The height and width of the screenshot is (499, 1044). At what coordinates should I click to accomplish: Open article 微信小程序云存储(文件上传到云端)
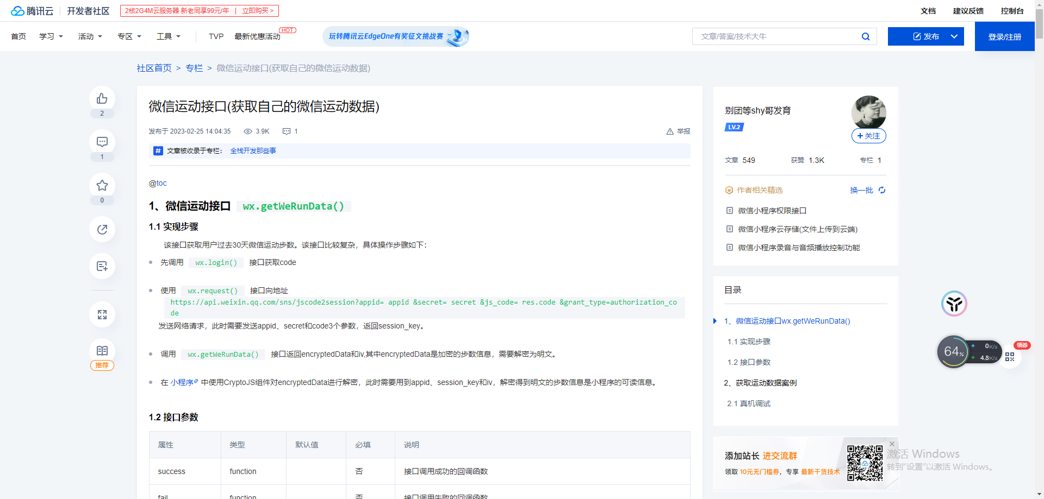click(x=798, y=229)
